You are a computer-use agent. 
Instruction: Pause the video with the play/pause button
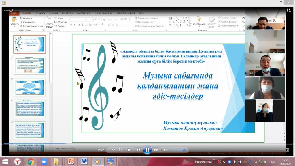[147, 150]
